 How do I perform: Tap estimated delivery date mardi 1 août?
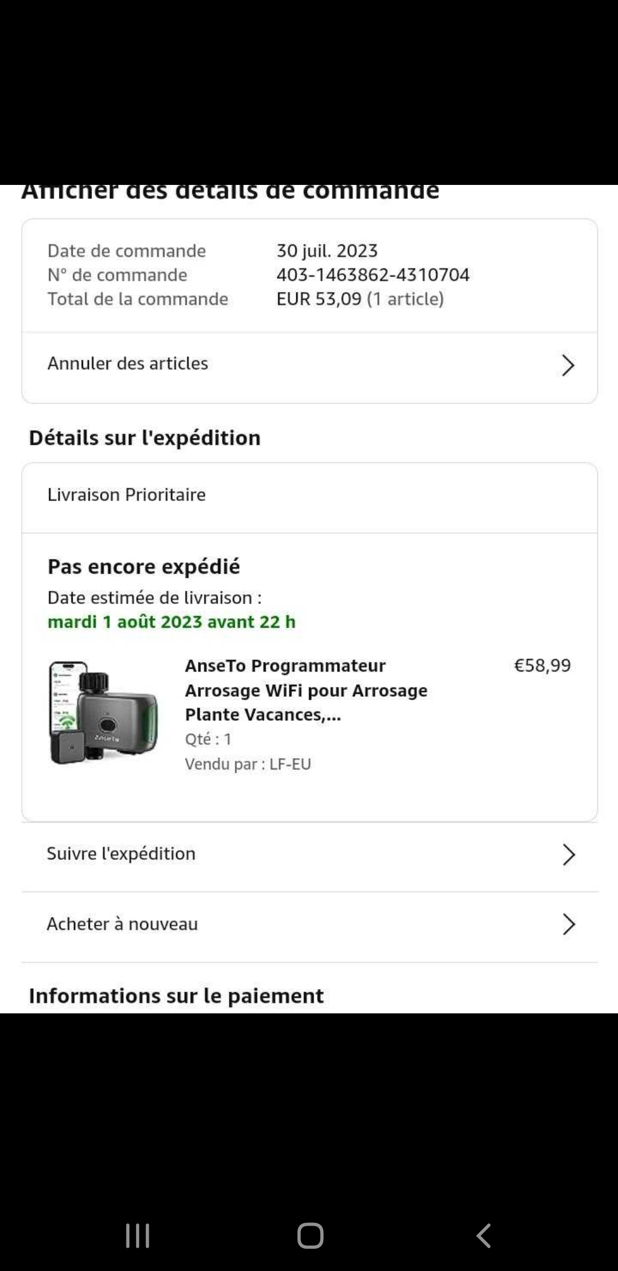pyautogui.click(x=171, y=622)
